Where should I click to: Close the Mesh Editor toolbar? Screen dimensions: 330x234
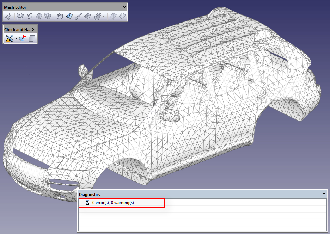(124, 7)
